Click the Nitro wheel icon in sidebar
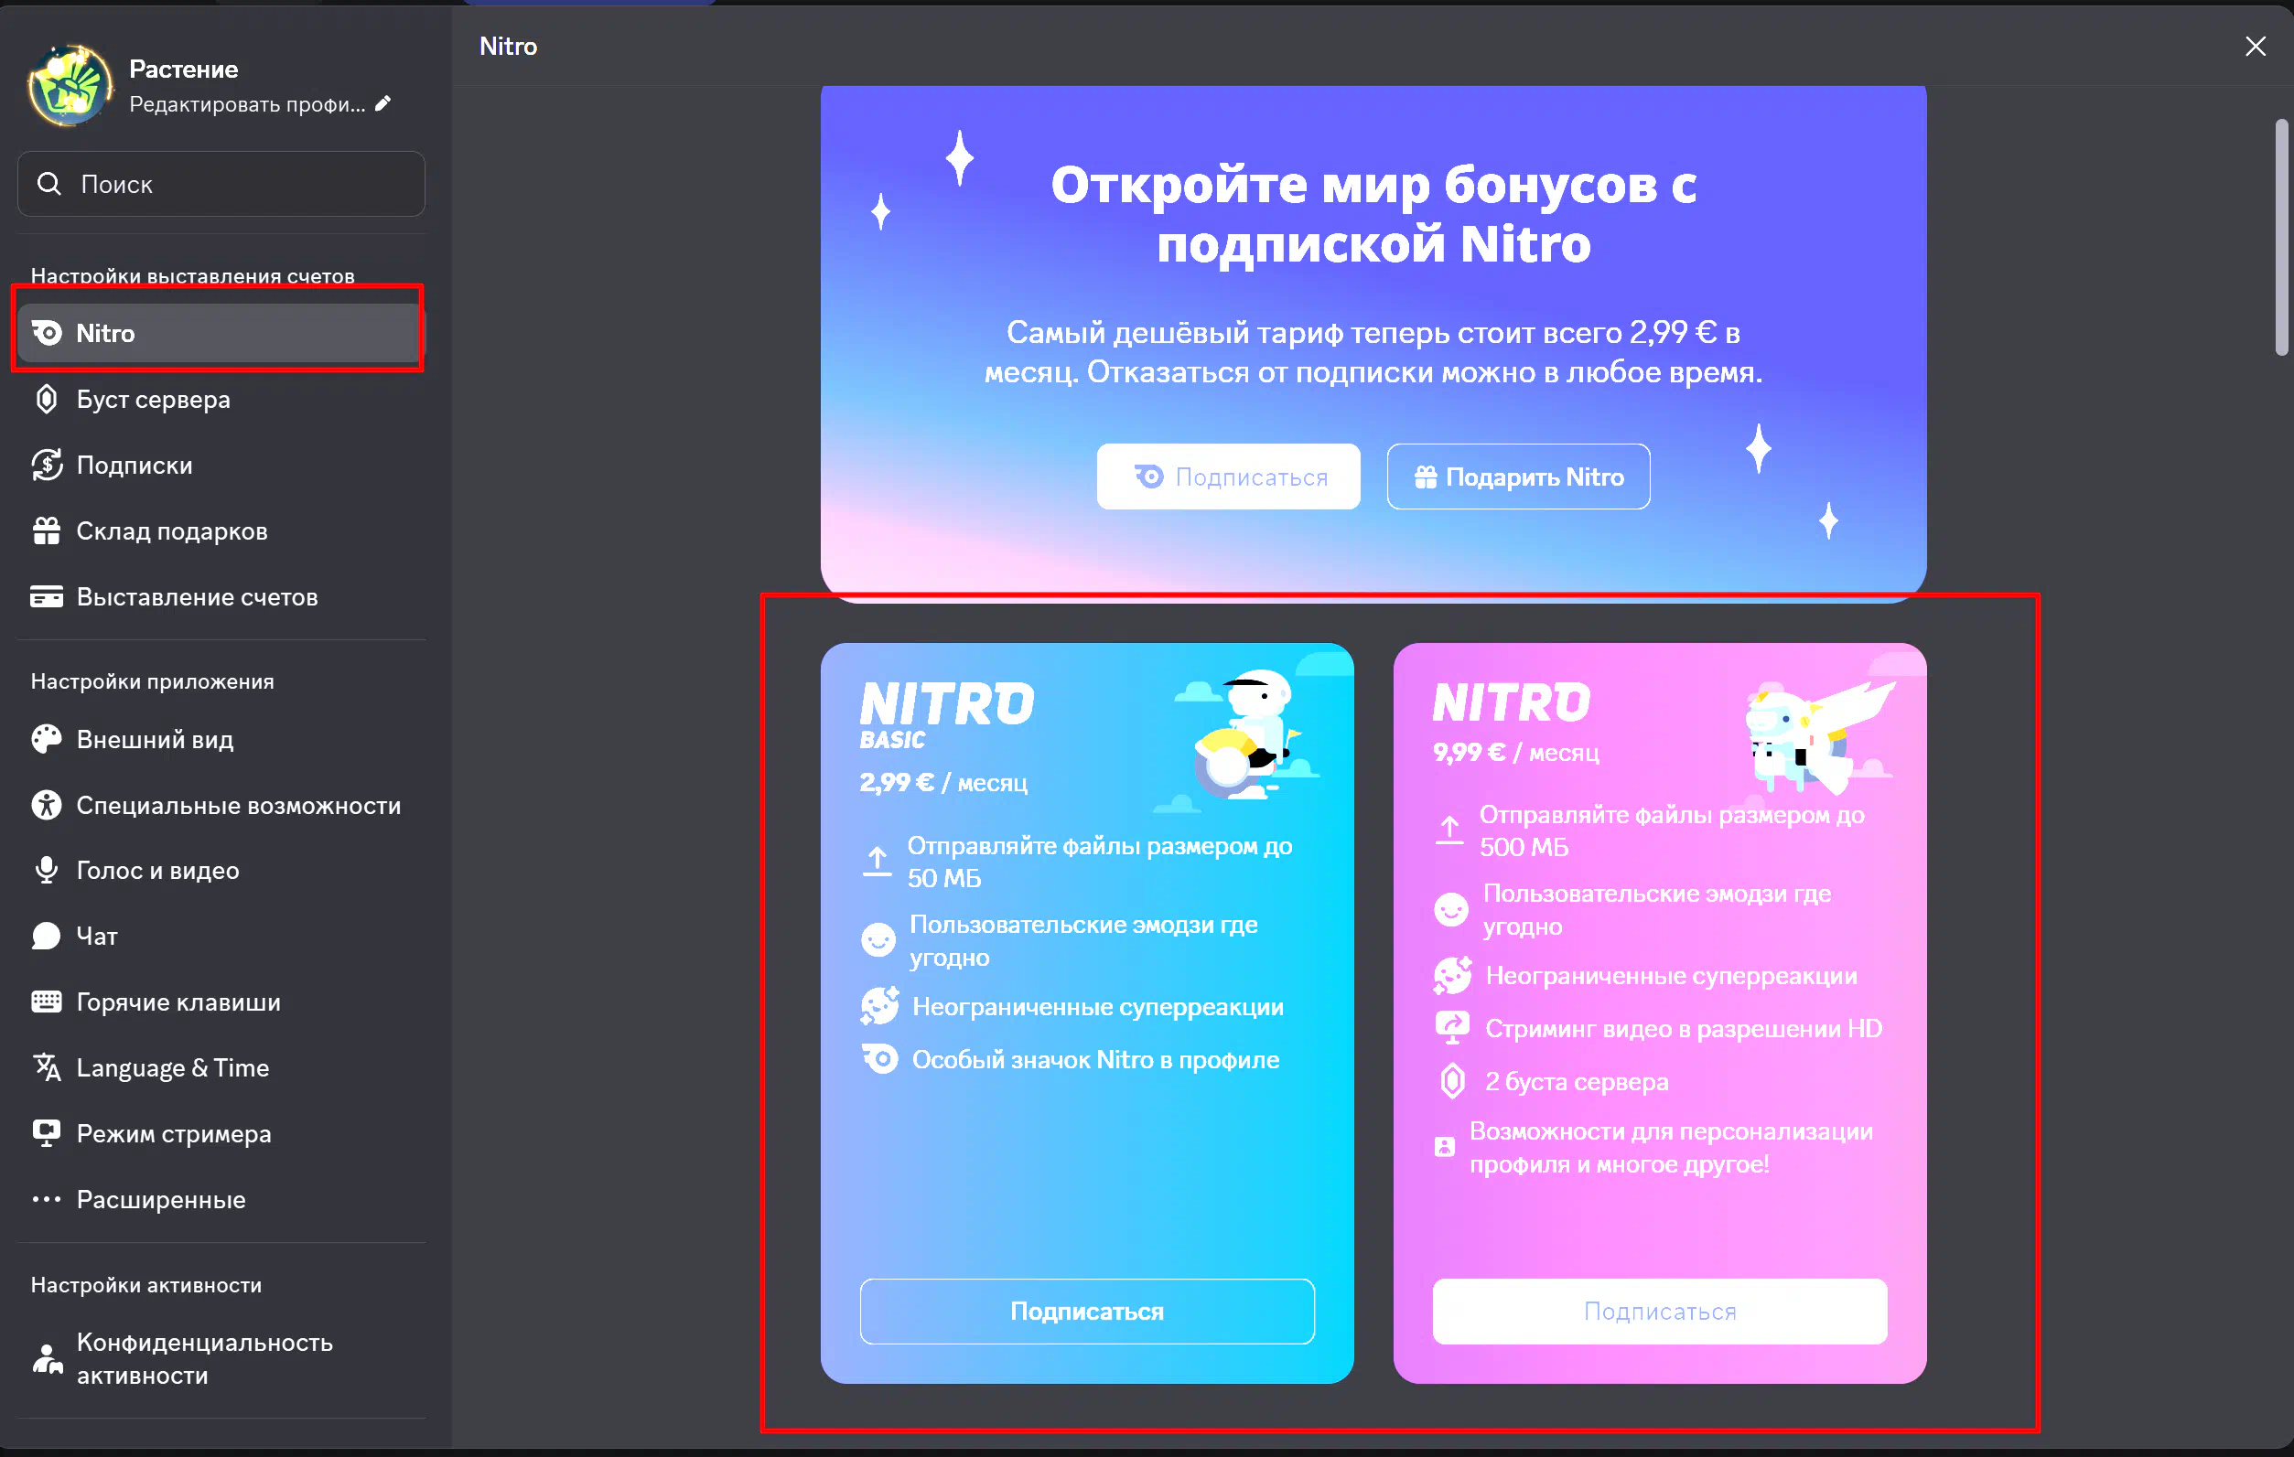The width and height of the screenshot is (2294, 1457). [46, 333]
